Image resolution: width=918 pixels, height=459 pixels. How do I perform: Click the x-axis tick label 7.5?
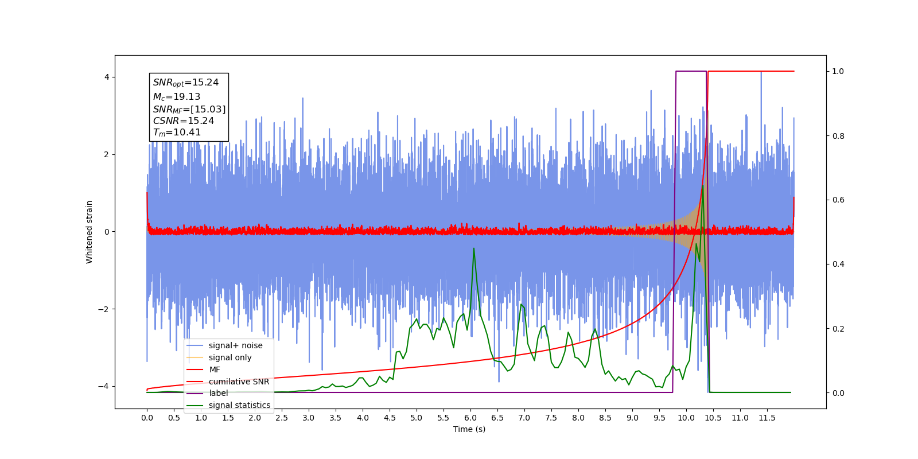tap(551, 418)
